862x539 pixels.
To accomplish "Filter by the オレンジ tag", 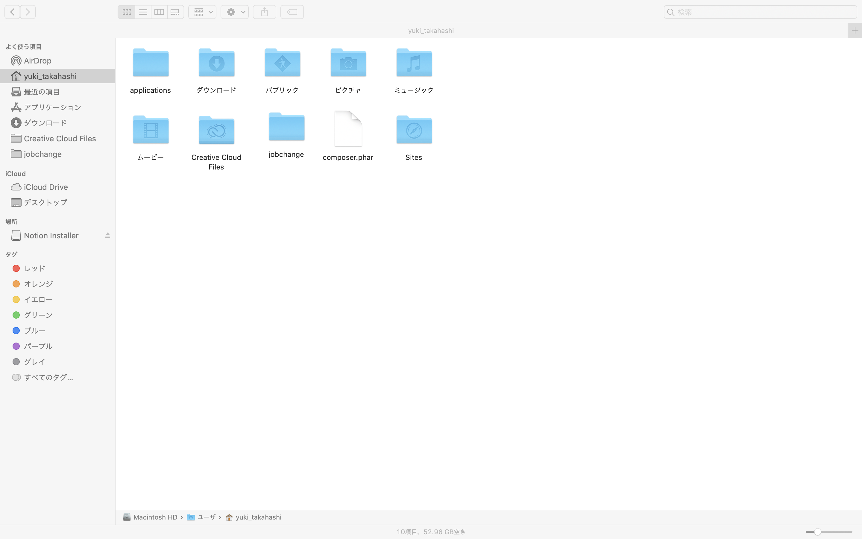I will (x=58, y=284).
